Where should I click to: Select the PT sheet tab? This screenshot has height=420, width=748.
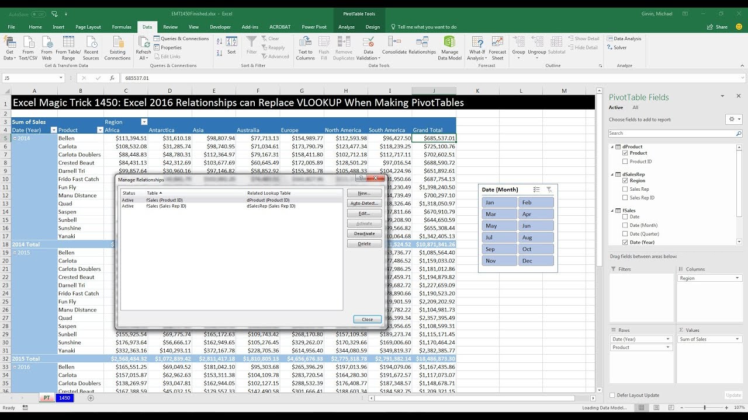46,398
